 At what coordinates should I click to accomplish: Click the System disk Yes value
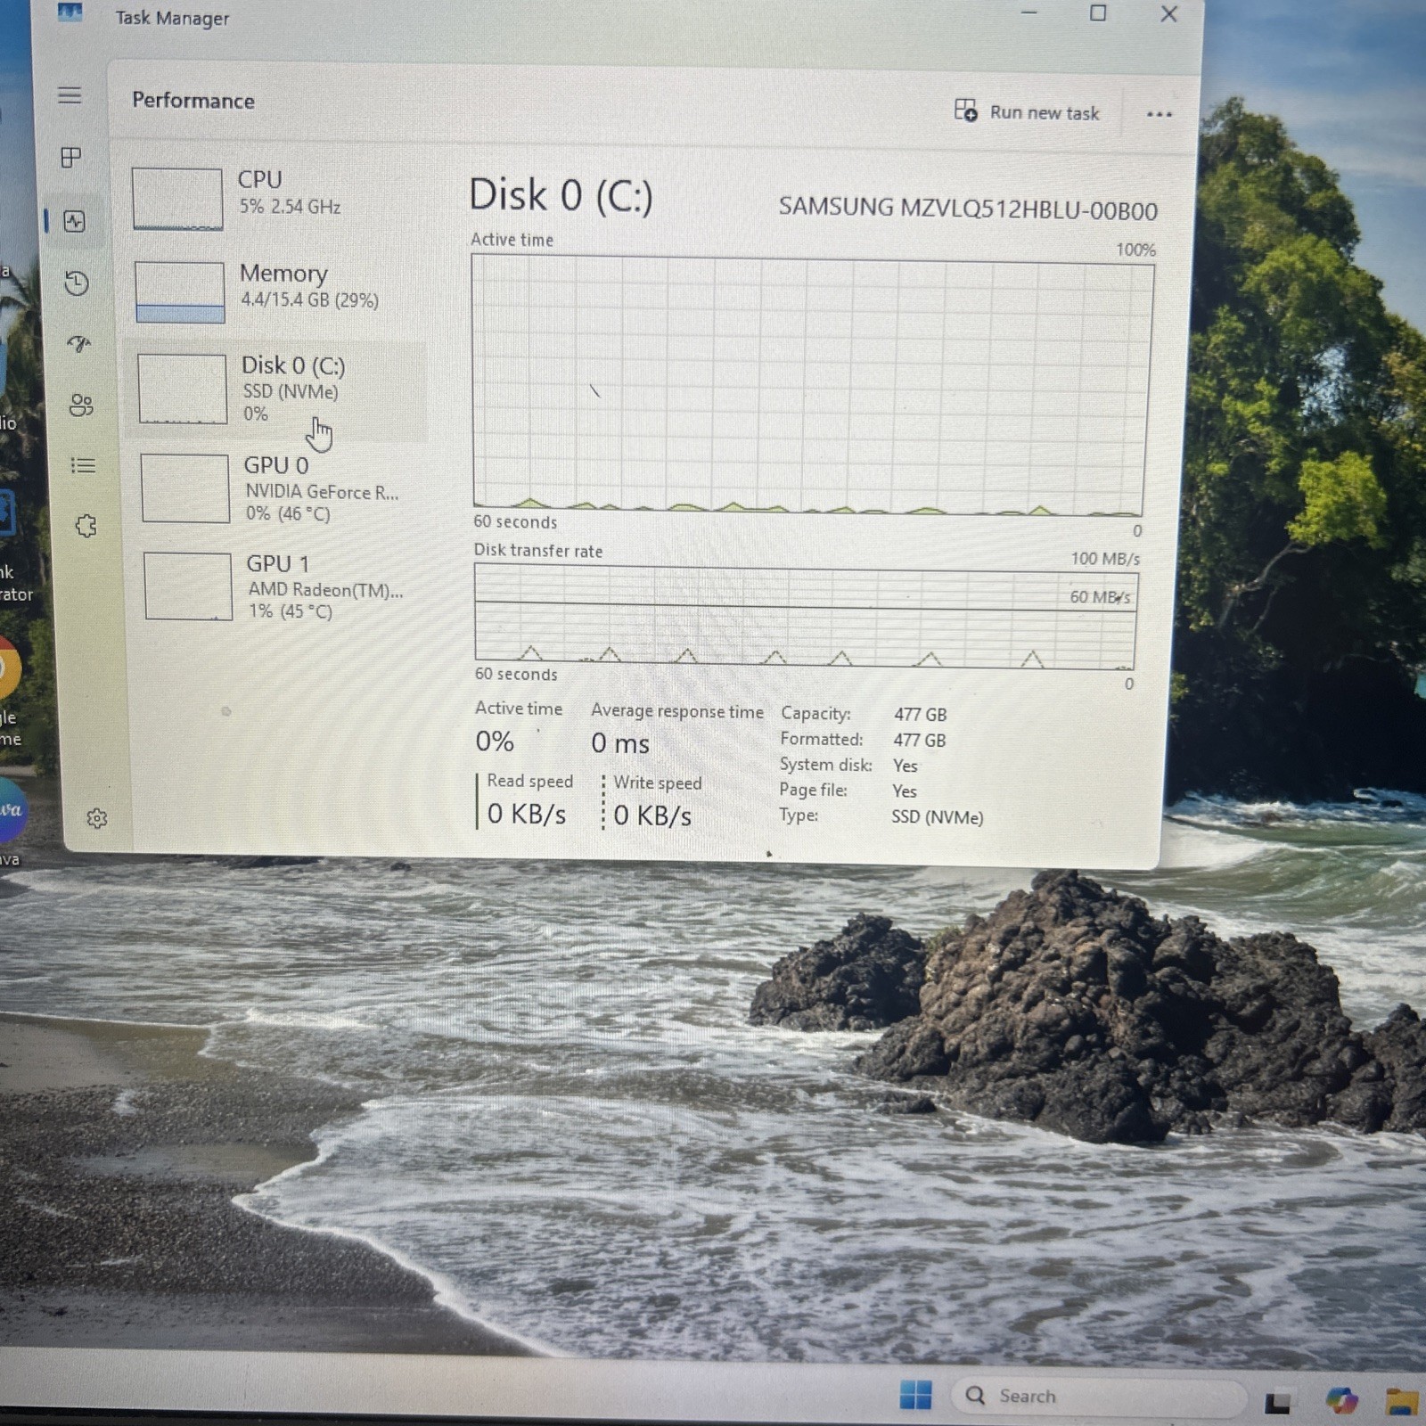(906, 766)
